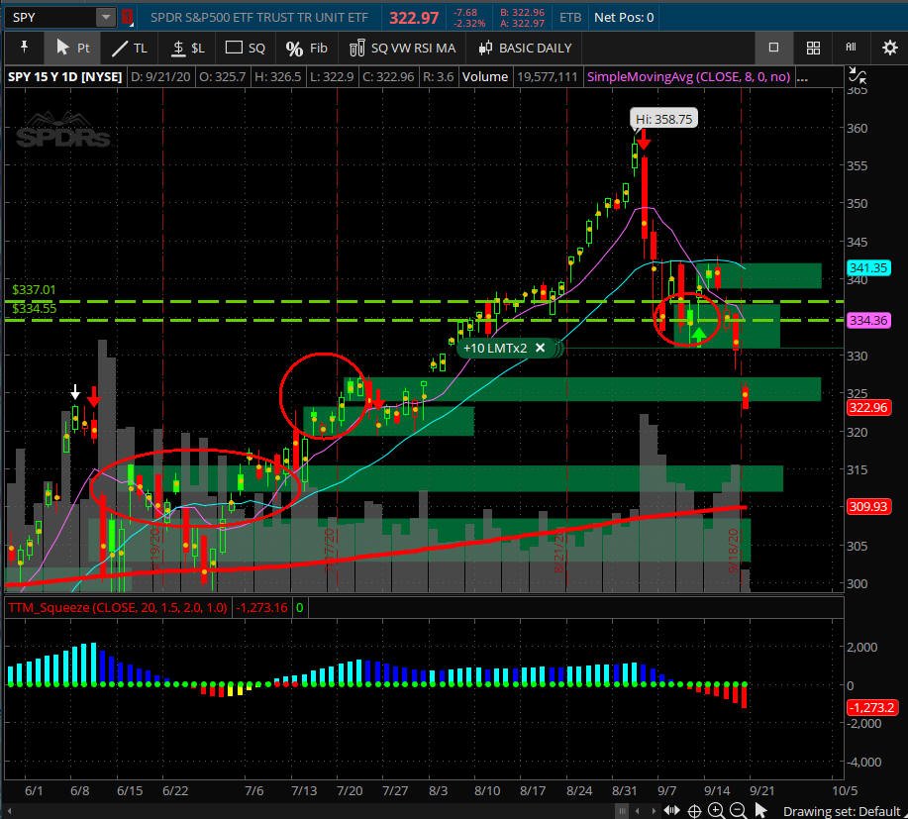Click the SPY symbol input field
The height and width of the screenshot is (819, 908).
tap(50, 18)
